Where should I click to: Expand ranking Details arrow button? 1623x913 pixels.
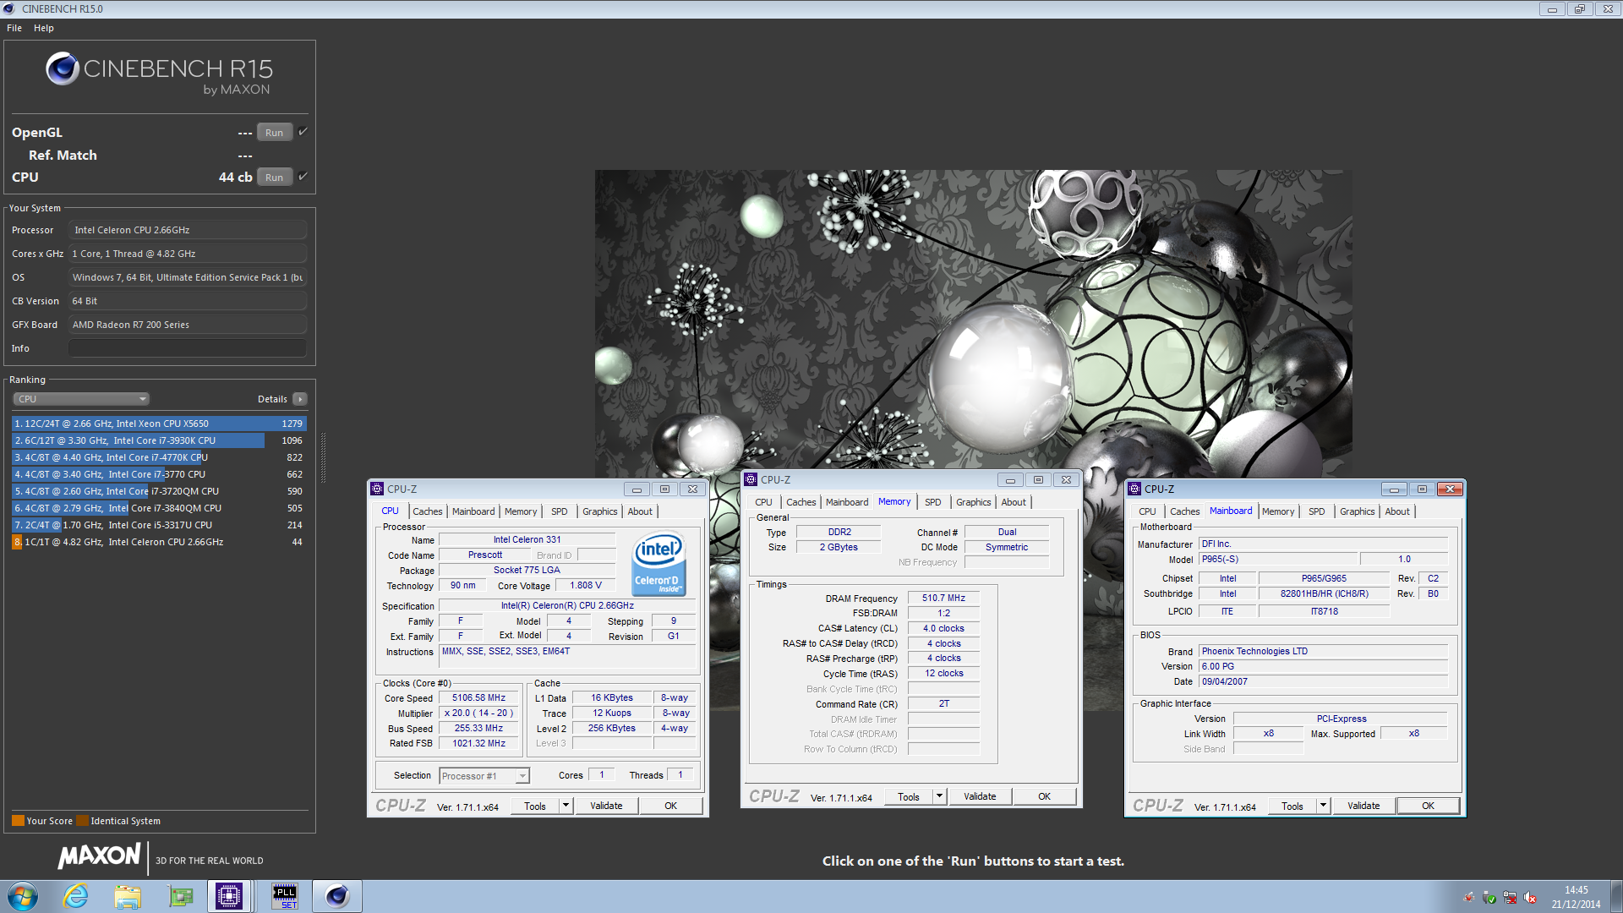pos(300,399)
